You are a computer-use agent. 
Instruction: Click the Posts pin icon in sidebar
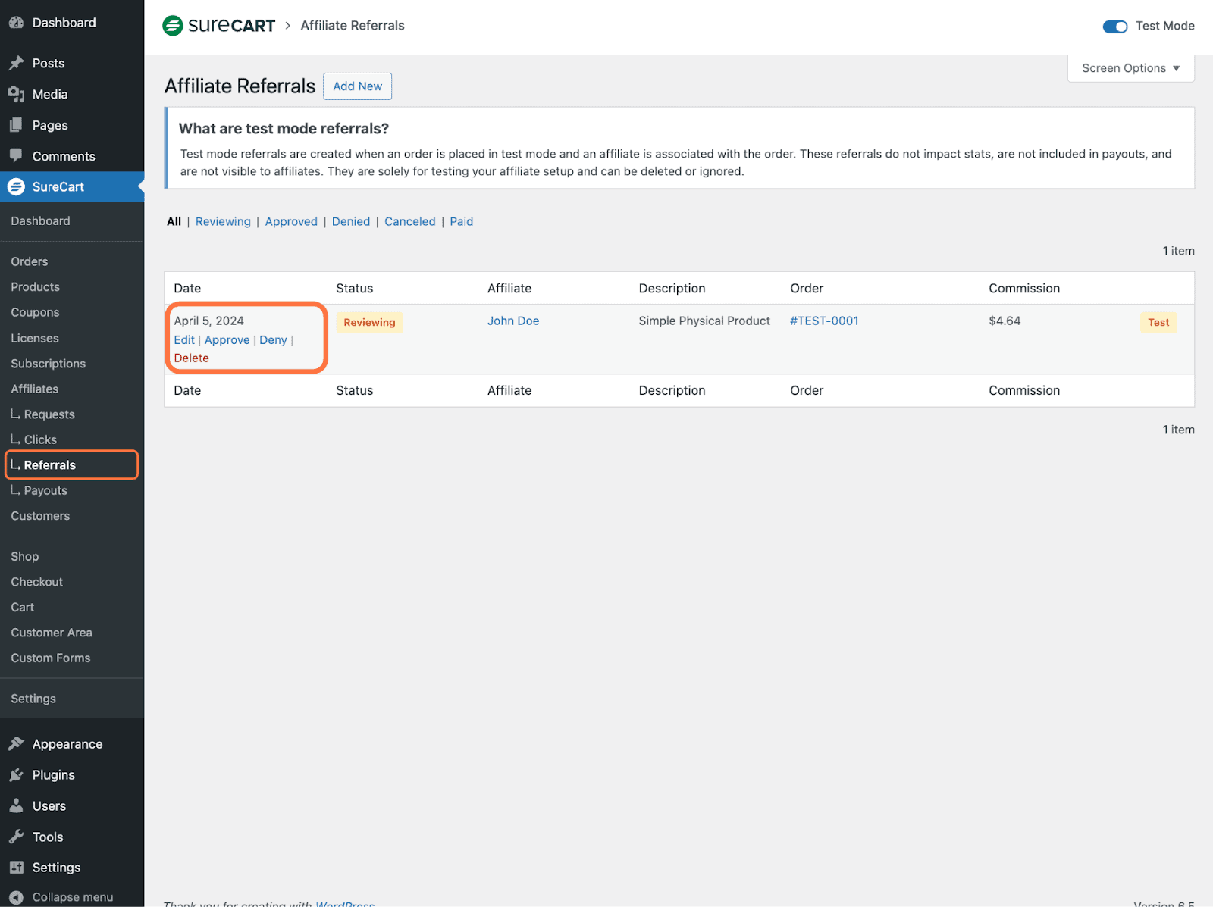[16, 63]
